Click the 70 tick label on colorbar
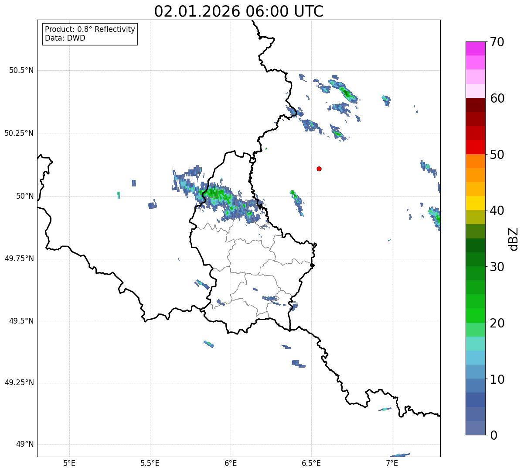The width and height of the screenshot is (524, 472). tap(497, 42)
